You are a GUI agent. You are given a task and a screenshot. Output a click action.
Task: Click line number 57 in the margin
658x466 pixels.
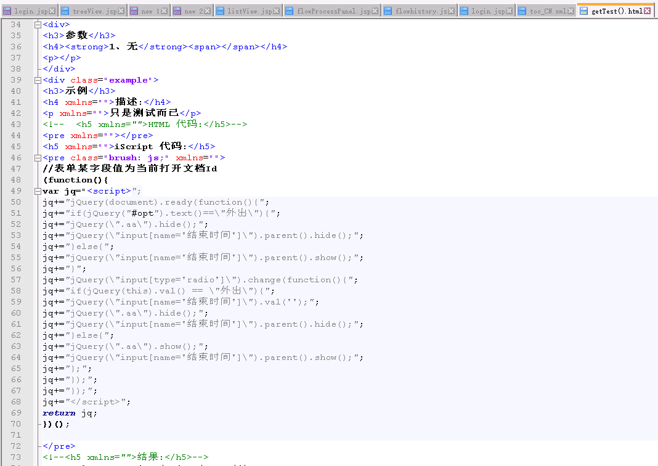16,280
